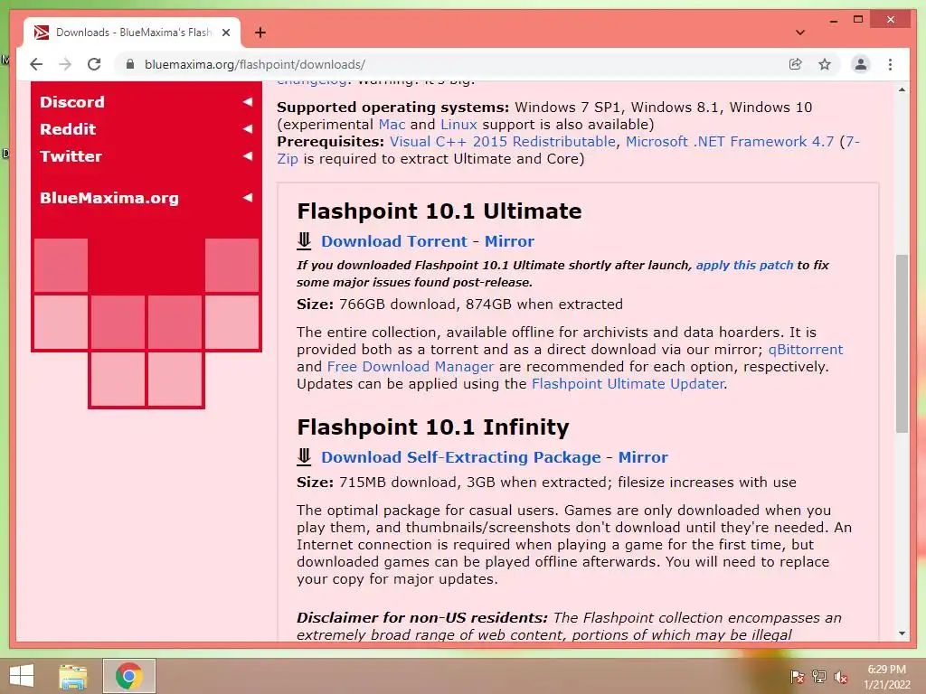The height and width of the screenshot is (694, 926).
Task: Click the "Prerequisites:" label
Action: (331, 142)
